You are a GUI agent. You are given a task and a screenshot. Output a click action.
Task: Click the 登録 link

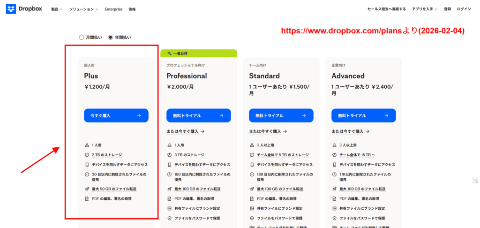[448, 9]
